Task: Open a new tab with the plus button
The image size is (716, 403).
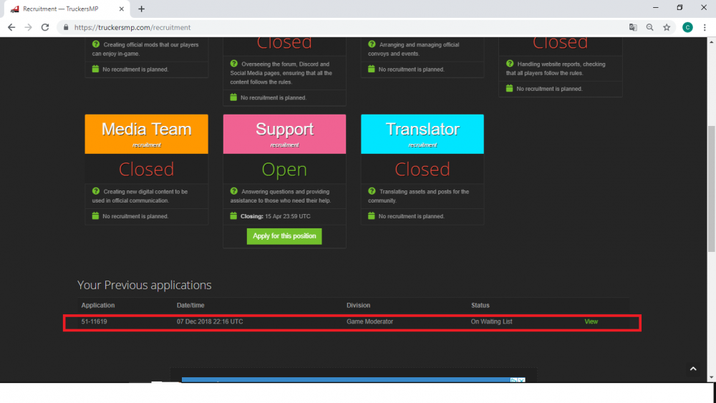Action: tap(141, 9)
